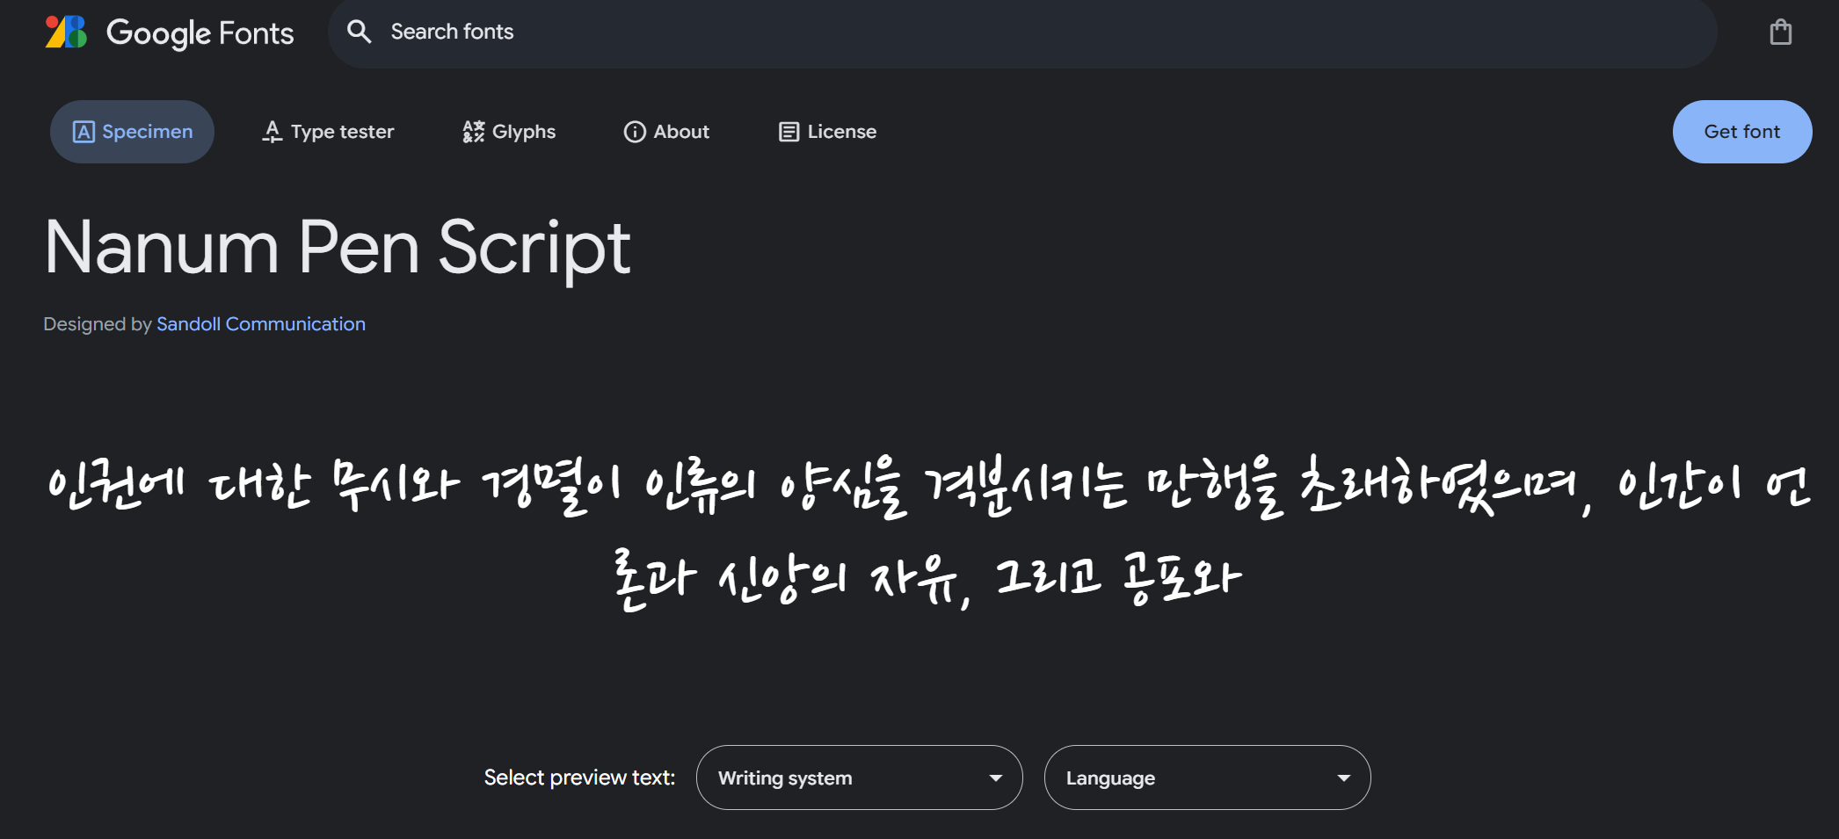Click the Language dropdown arrow
This screenshot has height=839, width=1839.
click(x=1343, y=778)
